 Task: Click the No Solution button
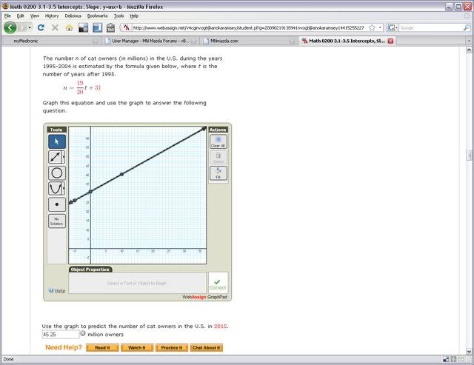[x=56, y=221]
